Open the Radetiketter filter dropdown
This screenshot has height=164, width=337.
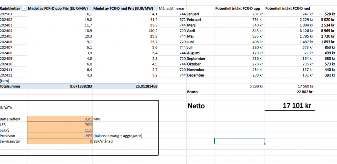click(24, 9)
